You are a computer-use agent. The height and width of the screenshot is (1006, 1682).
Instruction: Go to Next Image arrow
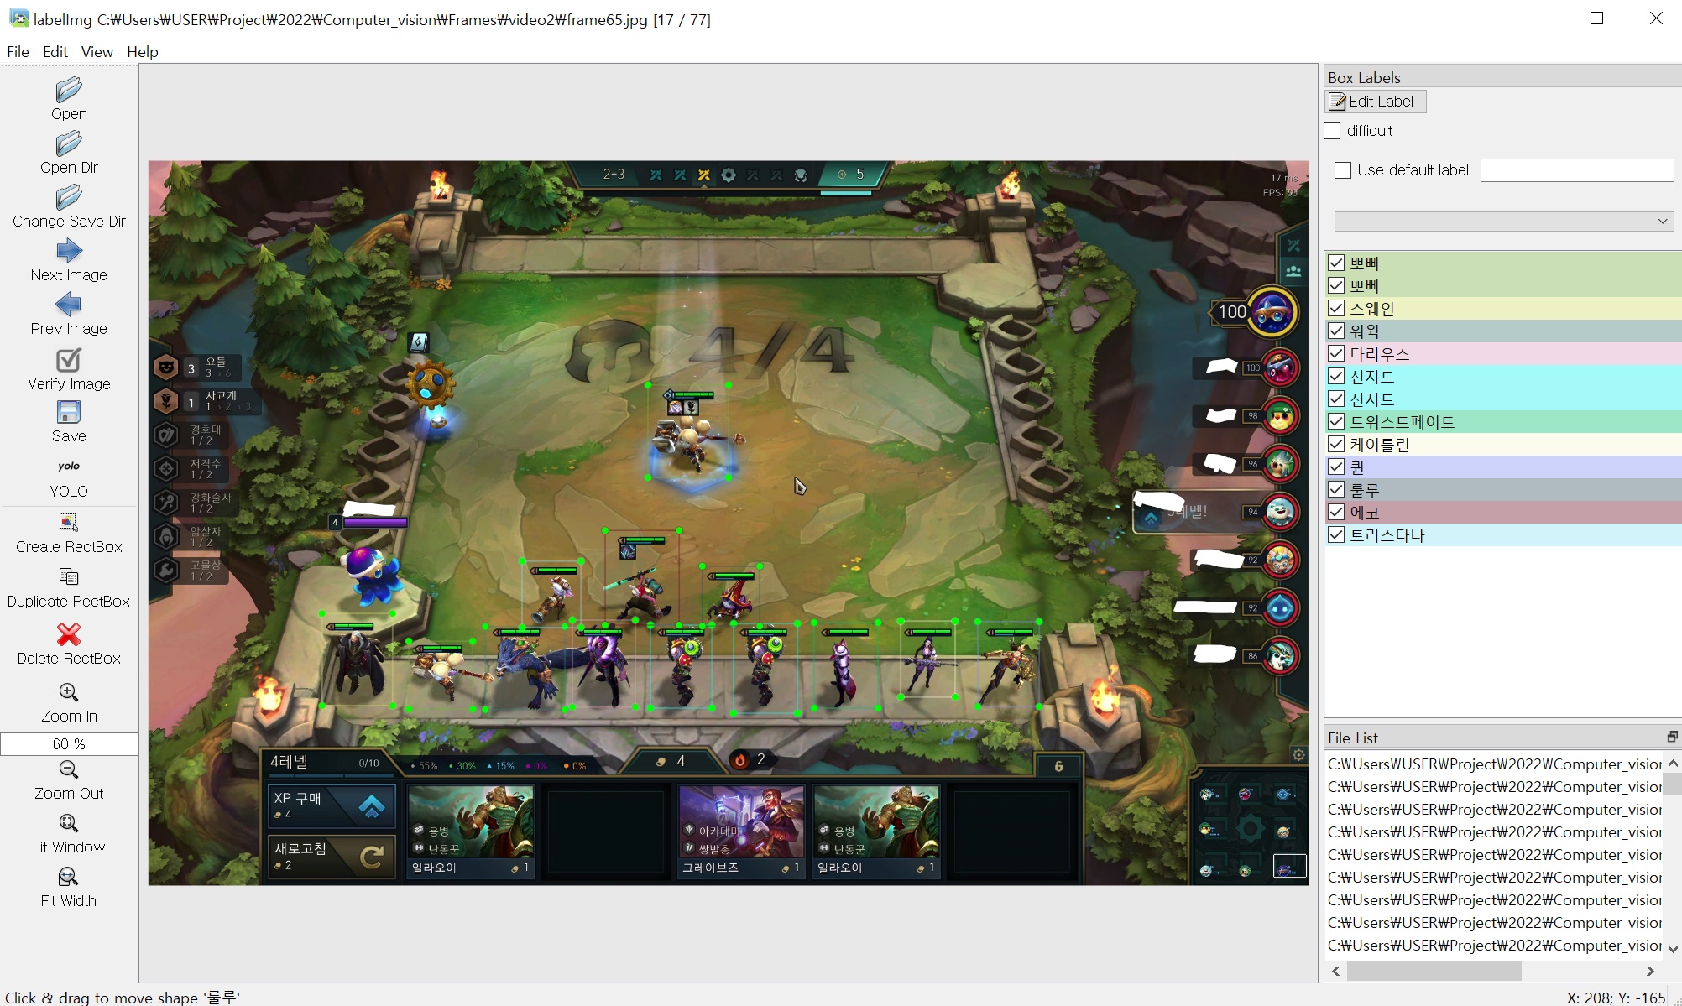pyautogui.click(x=69, y=251)
